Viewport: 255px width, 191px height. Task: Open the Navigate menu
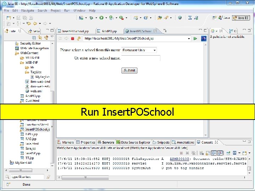28,11
